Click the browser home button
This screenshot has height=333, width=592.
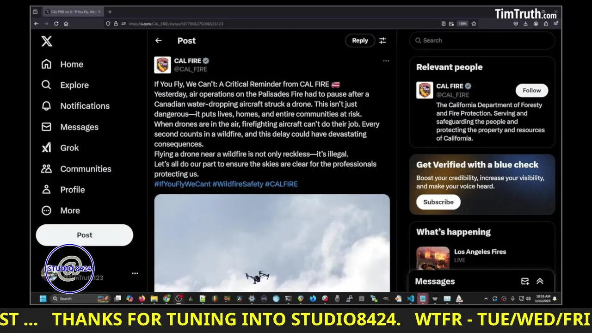coord(66,24)
